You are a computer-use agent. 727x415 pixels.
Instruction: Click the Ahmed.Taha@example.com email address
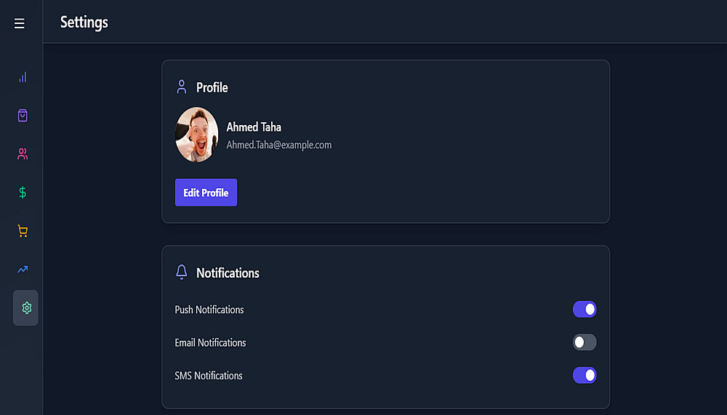click(x=279, y=145)
